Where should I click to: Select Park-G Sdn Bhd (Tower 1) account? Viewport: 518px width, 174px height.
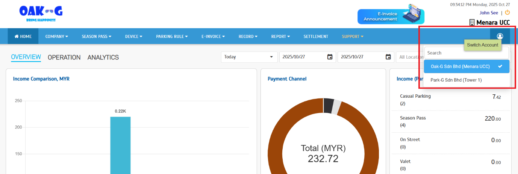point(456,80)
